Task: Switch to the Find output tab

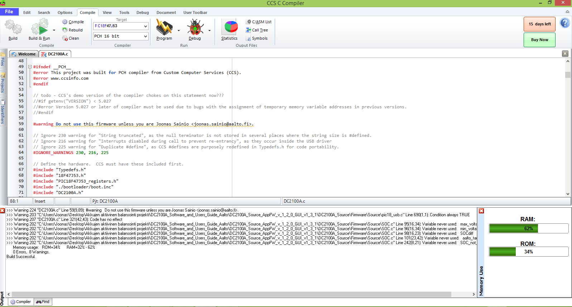Action: pyautogui.click(x=43, y=302)
